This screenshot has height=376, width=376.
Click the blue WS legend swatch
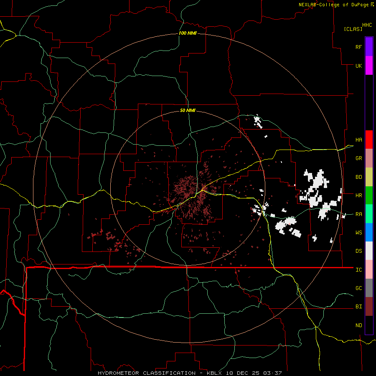(x=369, y=232)
